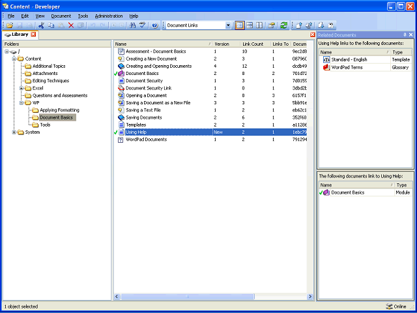Click the horizontal scrollbar thumb in document list

pyautogui.click(x=188, y=297)
